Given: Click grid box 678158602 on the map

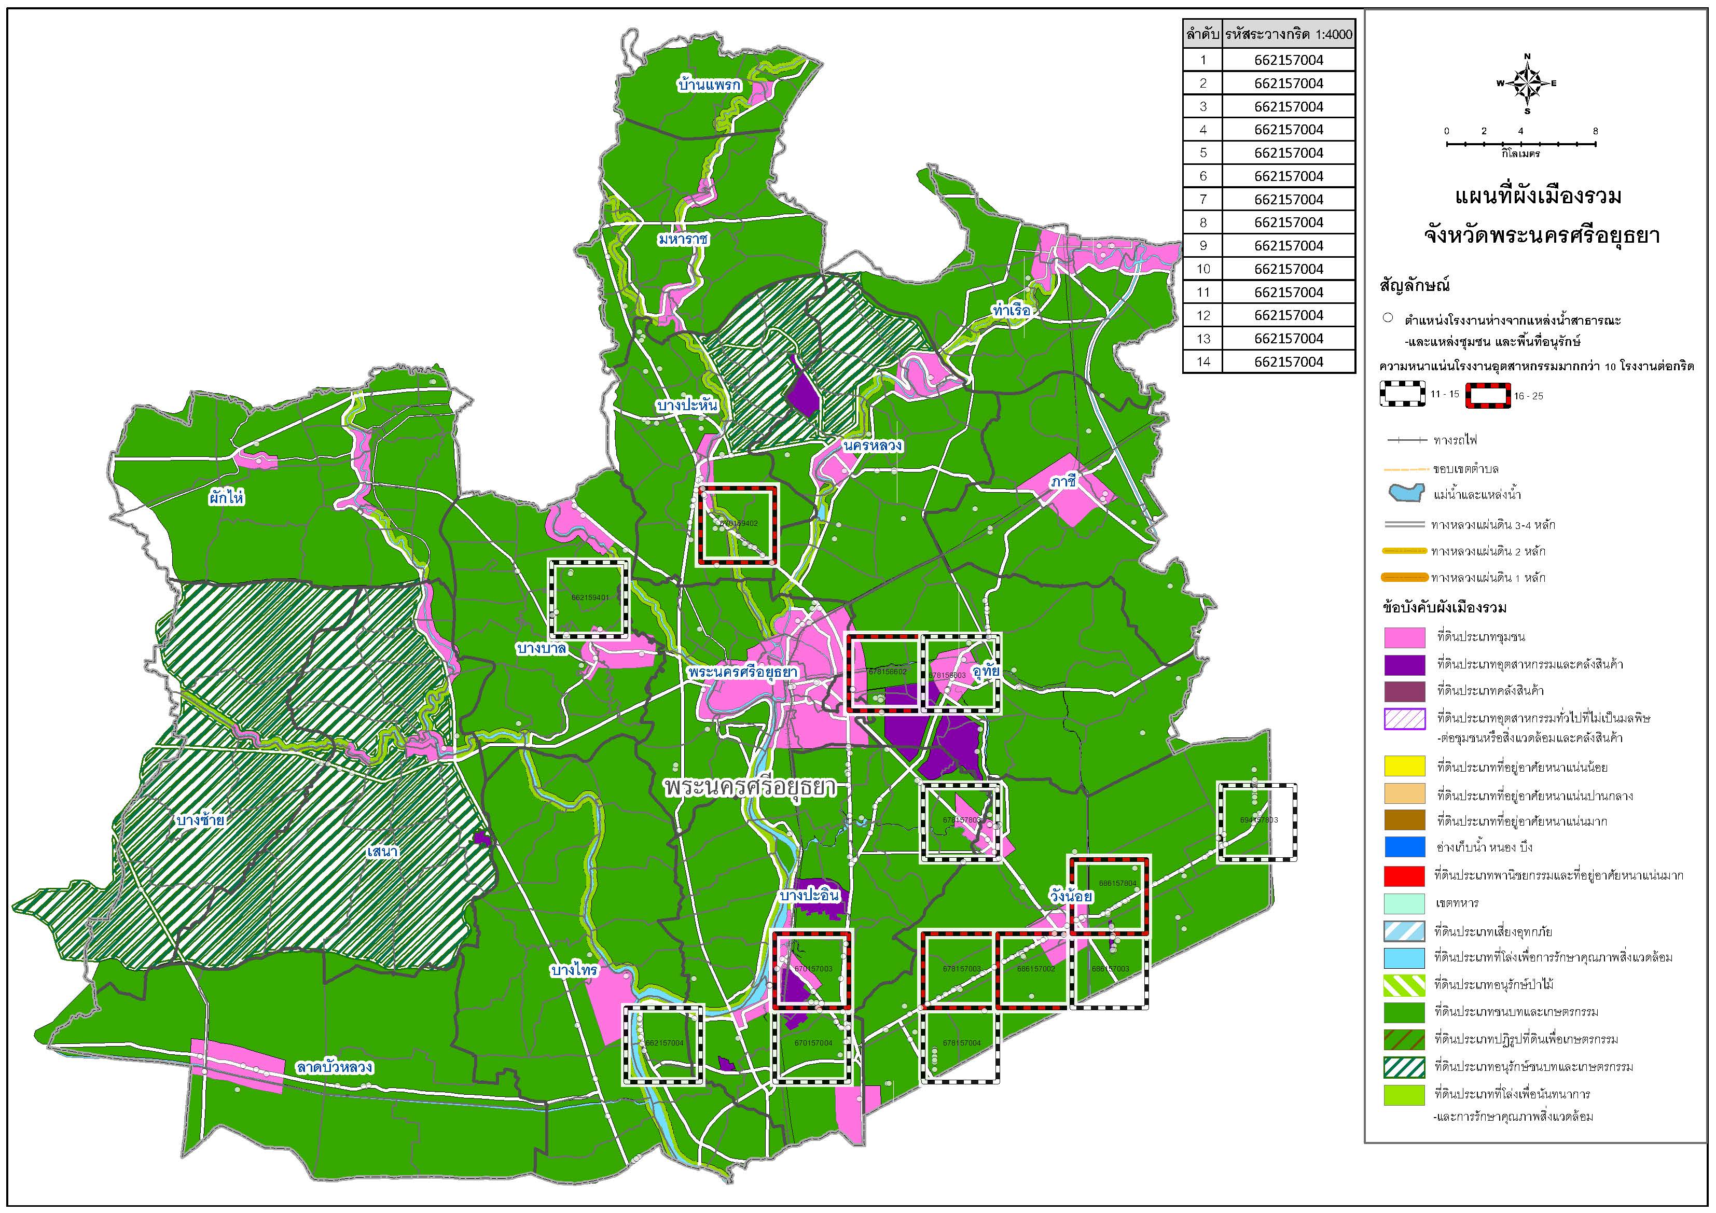Looking at the screenshot, I should (885, 673).
